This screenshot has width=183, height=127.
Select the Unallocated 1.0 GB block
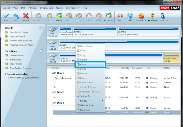click(x=172, y=58)
